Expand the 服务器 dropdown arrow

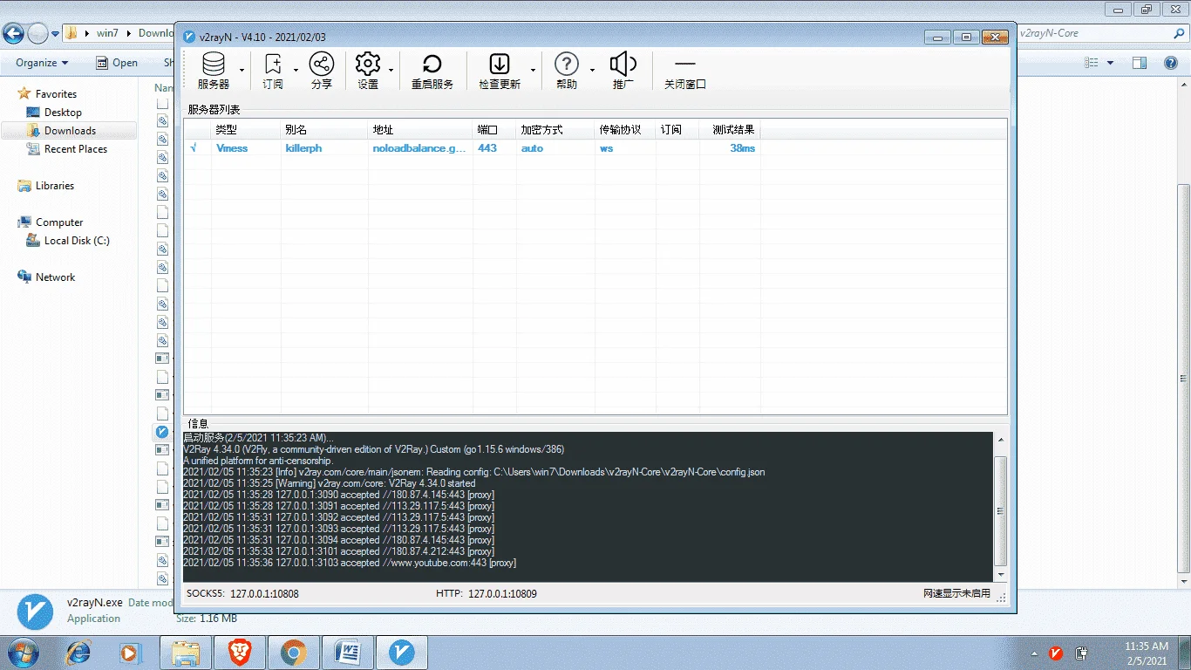click(x=242, y=71)
